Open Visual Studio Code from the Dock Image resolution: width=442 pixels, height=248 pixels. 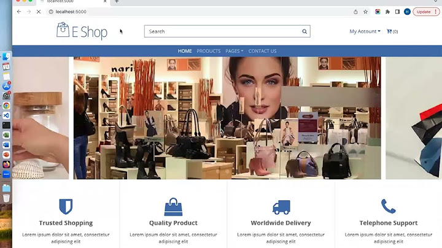tap(6, 115)
